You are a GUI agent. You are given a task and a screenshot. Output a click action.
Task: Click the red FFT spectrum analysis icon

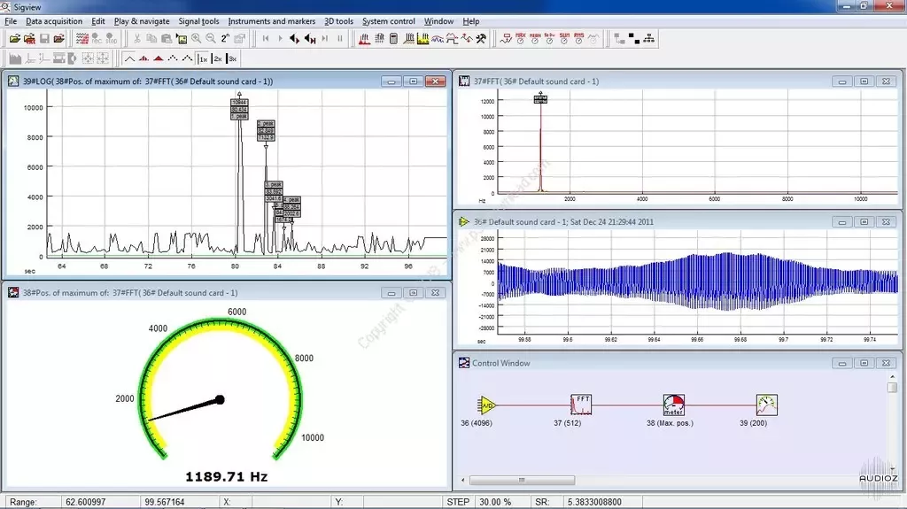click(x=364, y=39)
